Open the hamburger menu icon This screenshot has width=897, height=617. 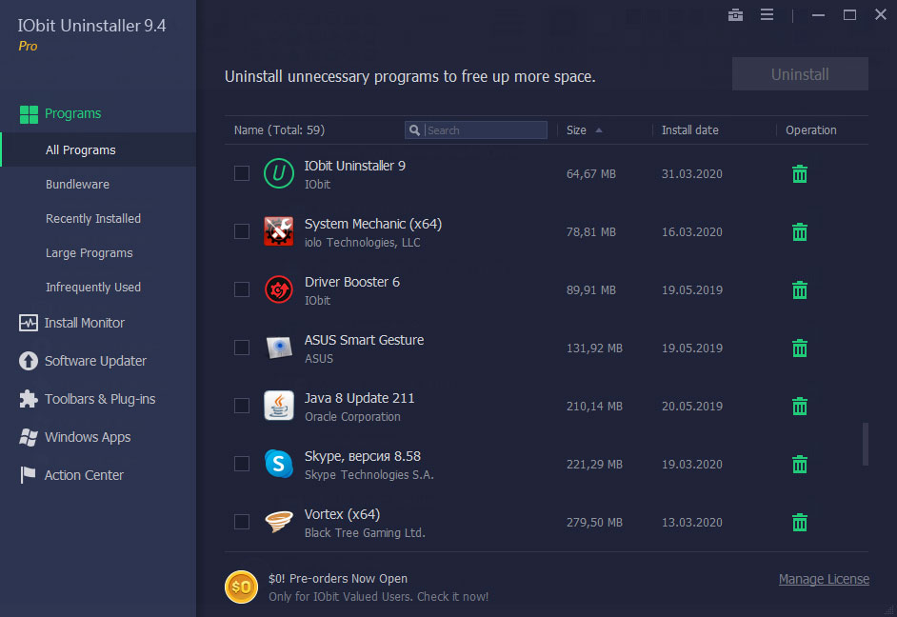tap(767, 15)
